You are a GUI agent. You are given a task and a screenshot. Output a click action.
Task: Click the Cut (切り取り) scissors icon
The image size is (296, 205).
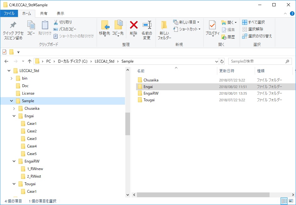pos(56,22)
